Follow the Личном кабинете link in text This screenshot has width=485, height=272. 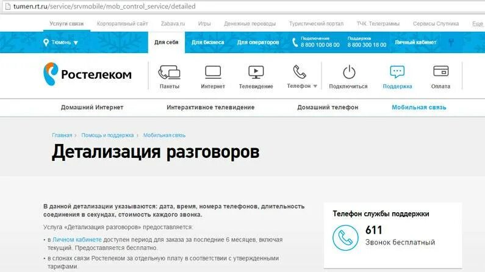pyautogui.click(x=77, y=240)
